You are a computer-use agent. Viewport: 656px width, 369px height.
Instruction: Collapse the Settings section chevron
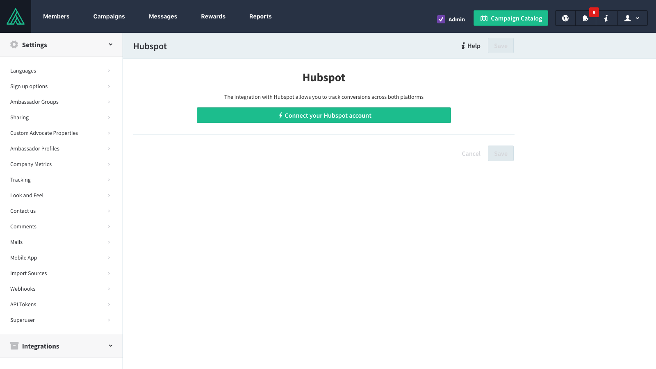pos(110,45)
